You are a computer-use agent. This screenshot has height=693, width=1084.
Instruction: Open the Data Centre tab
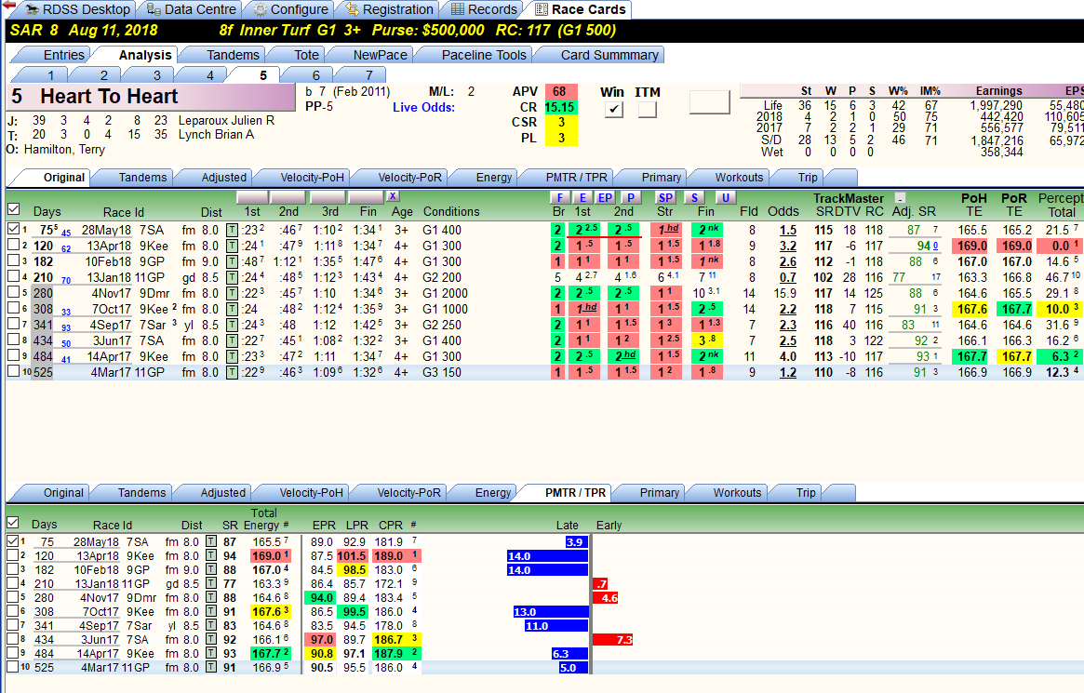coord(193,9)
